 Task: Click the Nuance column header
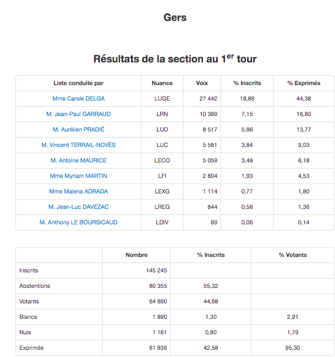(x=162, y=83)
